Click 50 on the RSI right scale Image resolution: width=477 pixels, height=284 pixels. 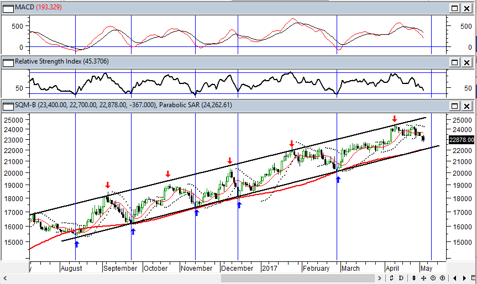point(468,88)
